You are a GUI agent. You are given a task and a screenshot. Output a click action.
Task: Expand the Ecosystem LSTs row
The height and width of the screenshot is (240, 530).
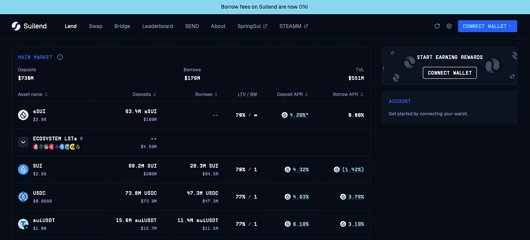(x=23, y=142)
